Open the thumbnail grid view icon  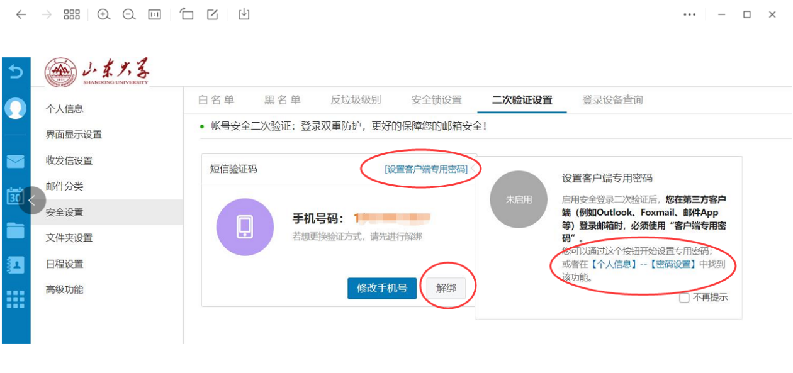tap(72, 14)
